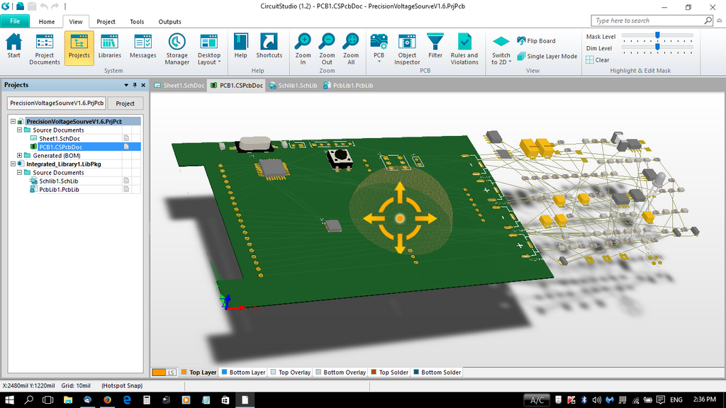Open Microsoft Edge from the taskbar
This screenshot has width=726, height=408.
(x=127, y=399)
